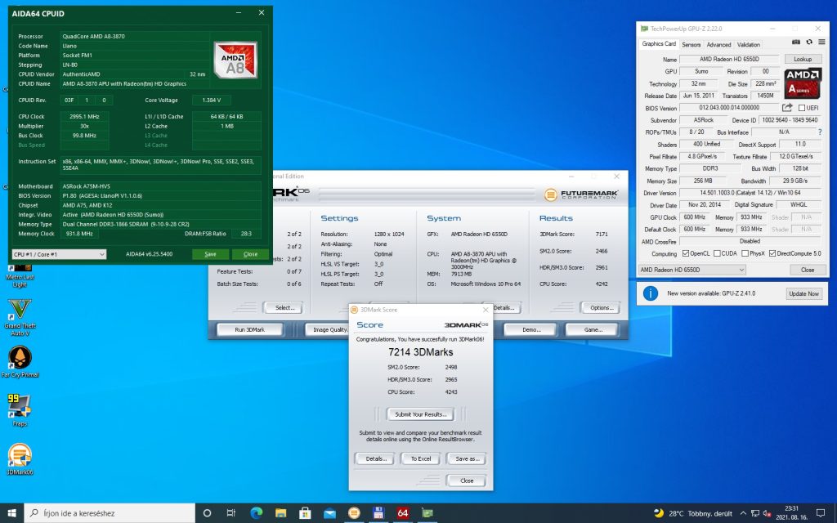Image resolution: width=837 pixels, height=523 pixels.
Task: Open the weather widget showing 28°C
Action: pyautogui.click(x=693, y=513)
